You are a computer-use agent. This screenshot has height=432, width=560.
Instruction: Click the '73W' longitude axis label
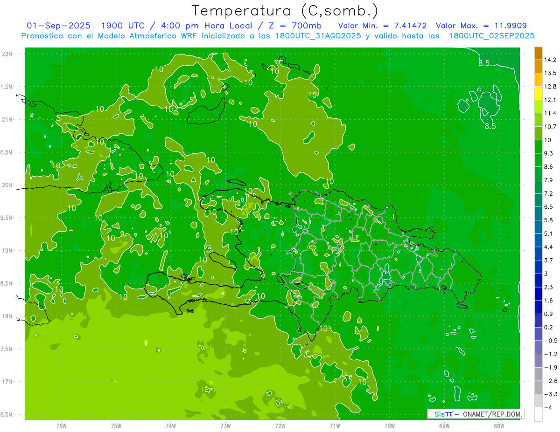[x=225, y=425]
